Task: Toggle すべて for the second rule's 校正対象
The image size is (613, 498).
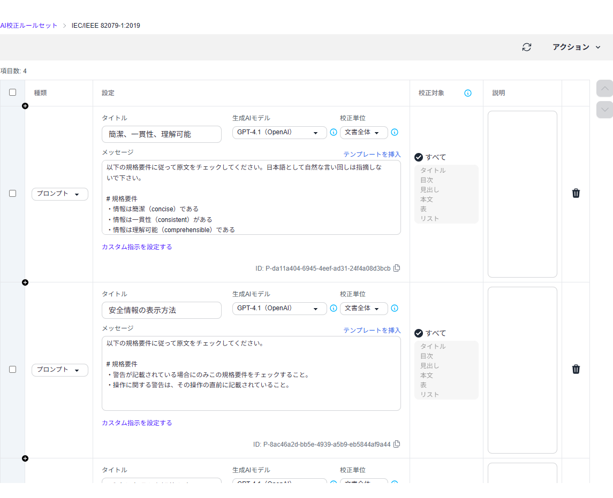Action: coord(418,333)
